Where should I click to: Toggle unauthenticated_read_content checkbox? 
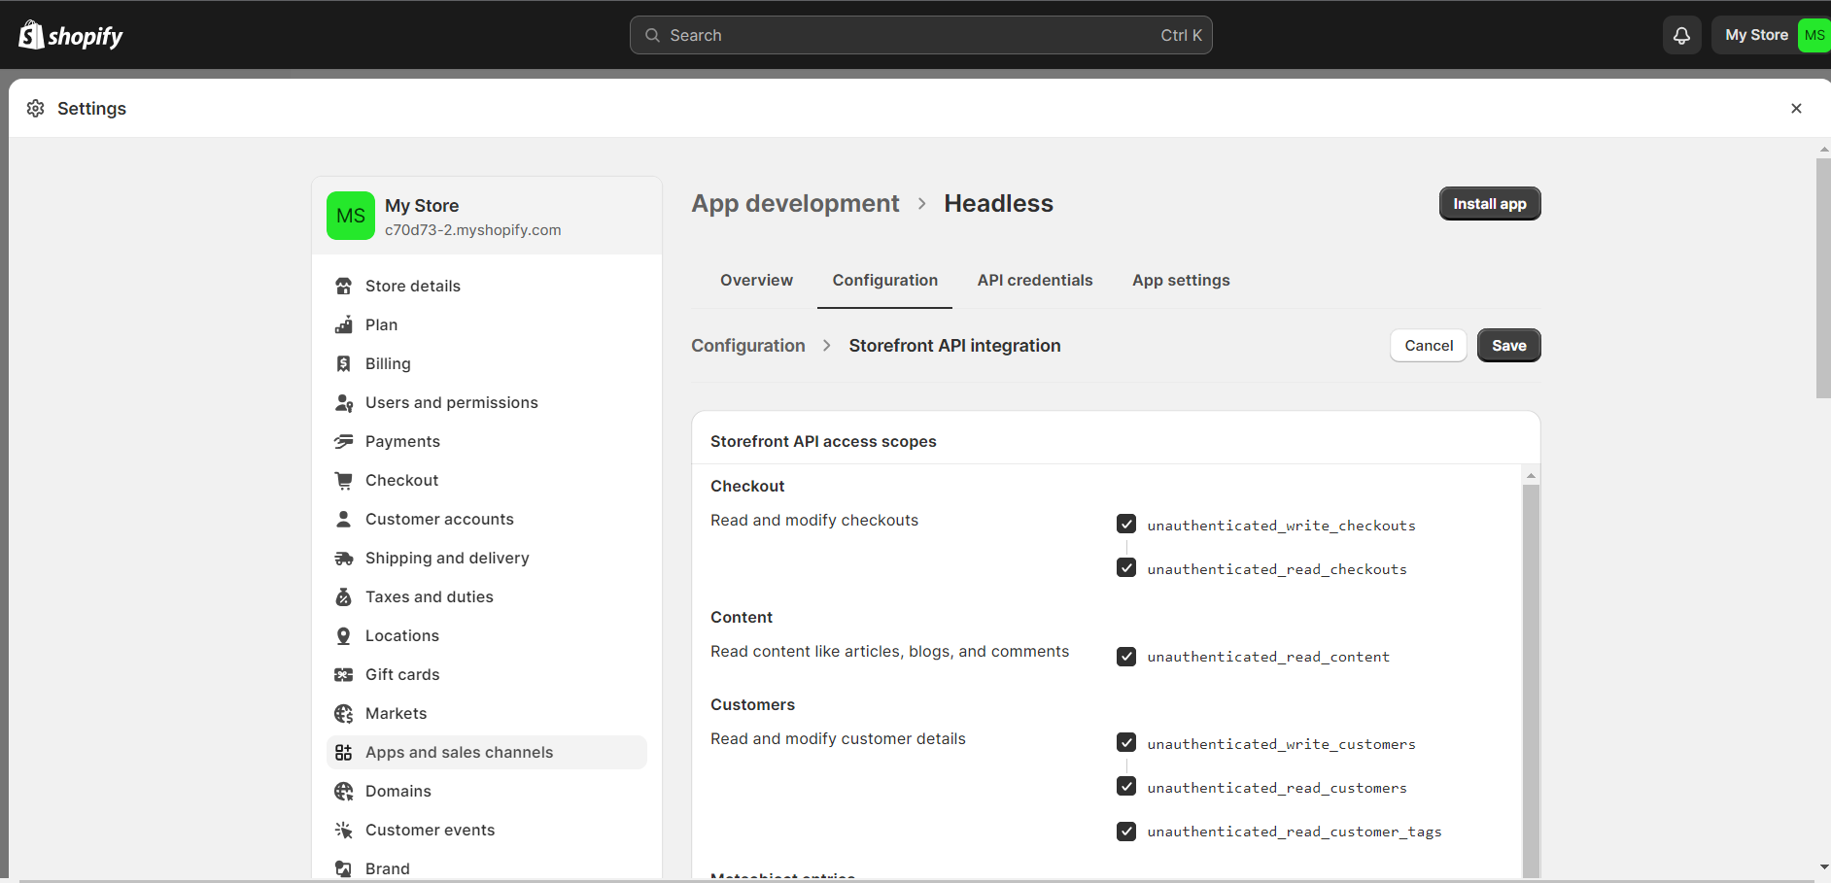1126,657
